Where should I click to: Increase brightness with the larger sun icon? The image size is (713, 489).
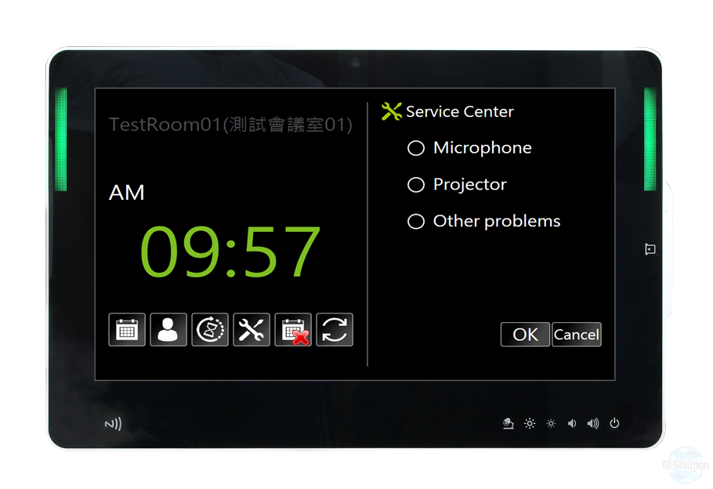[530, 424]
